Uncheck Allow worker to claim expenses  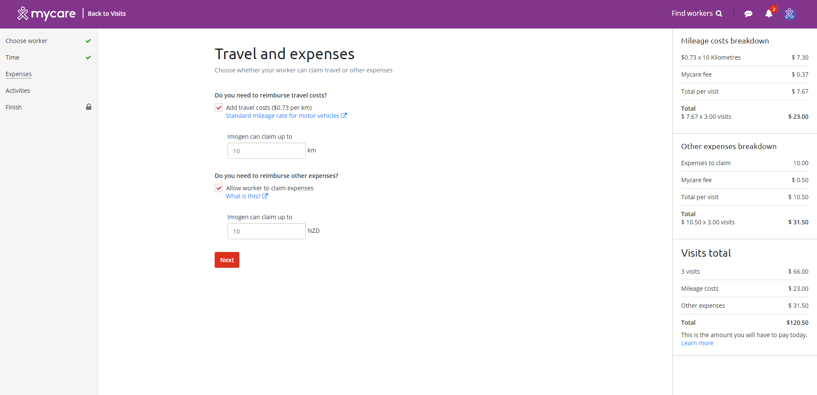(x=219, y=188)
